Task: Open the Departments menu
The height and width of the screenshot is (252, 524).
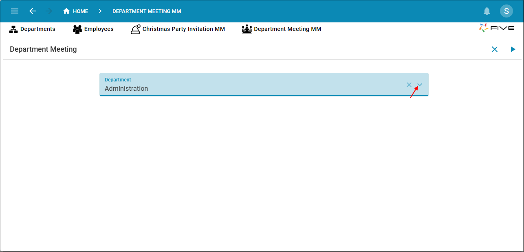Action: click(32, 29)
